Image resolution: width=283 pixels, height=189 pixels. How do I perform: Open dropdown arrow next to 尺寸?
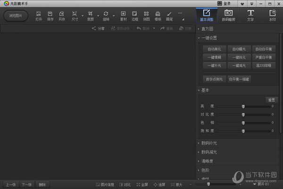[x=83, y=16]
